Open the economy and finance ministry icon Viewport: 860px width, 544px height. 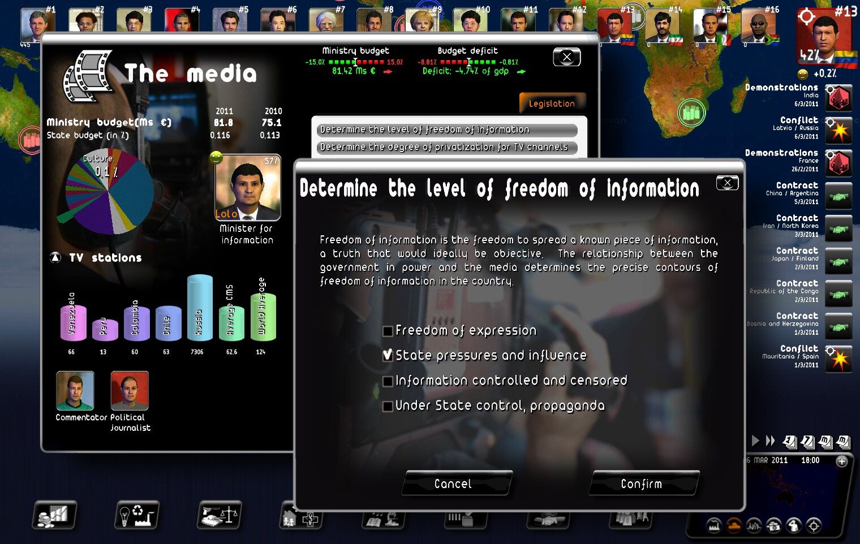[x=54, y=515]
